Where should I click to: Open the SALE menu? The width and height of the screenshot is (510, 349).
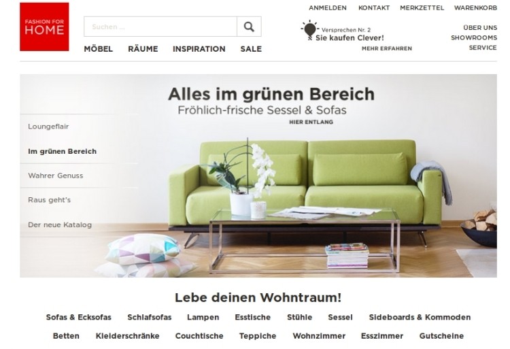(x=251, y=49)
